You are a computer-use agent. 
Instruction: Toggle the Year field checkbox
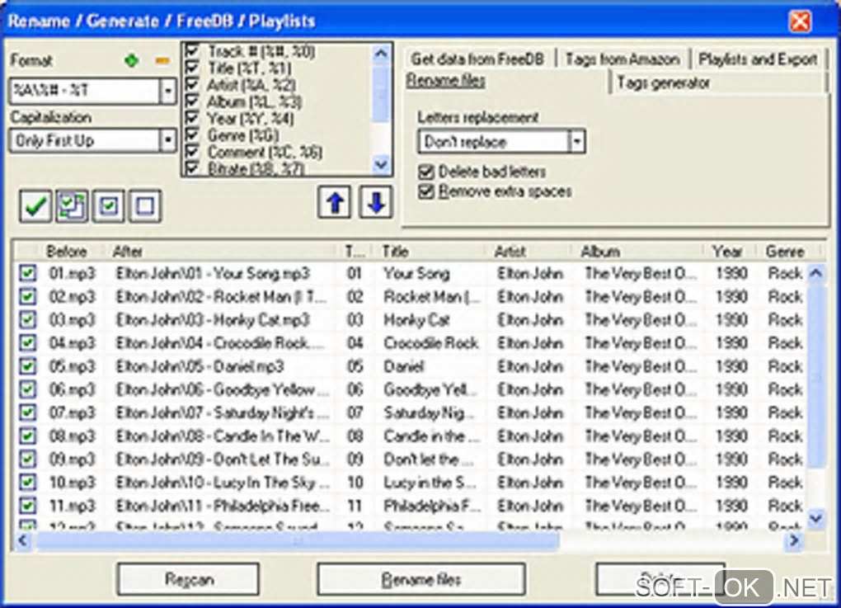tap(193, 118)
